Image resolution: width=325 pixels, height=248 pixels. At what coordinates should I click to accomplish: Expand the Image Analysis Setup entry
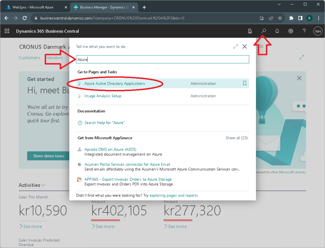pos(79,96)
